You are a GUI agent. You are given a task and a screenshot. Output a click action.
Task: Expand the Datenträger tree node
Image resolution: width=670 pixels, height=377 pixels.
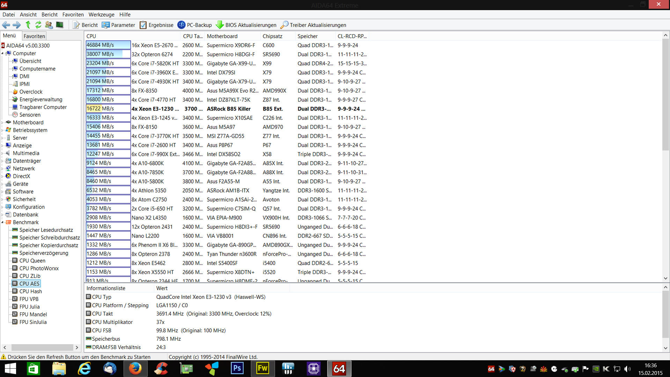[x=2, y=161]
